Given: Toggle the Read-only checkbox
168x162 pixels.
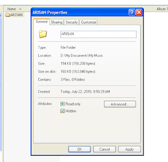Looking at the screenshot, I should (63, 104).
